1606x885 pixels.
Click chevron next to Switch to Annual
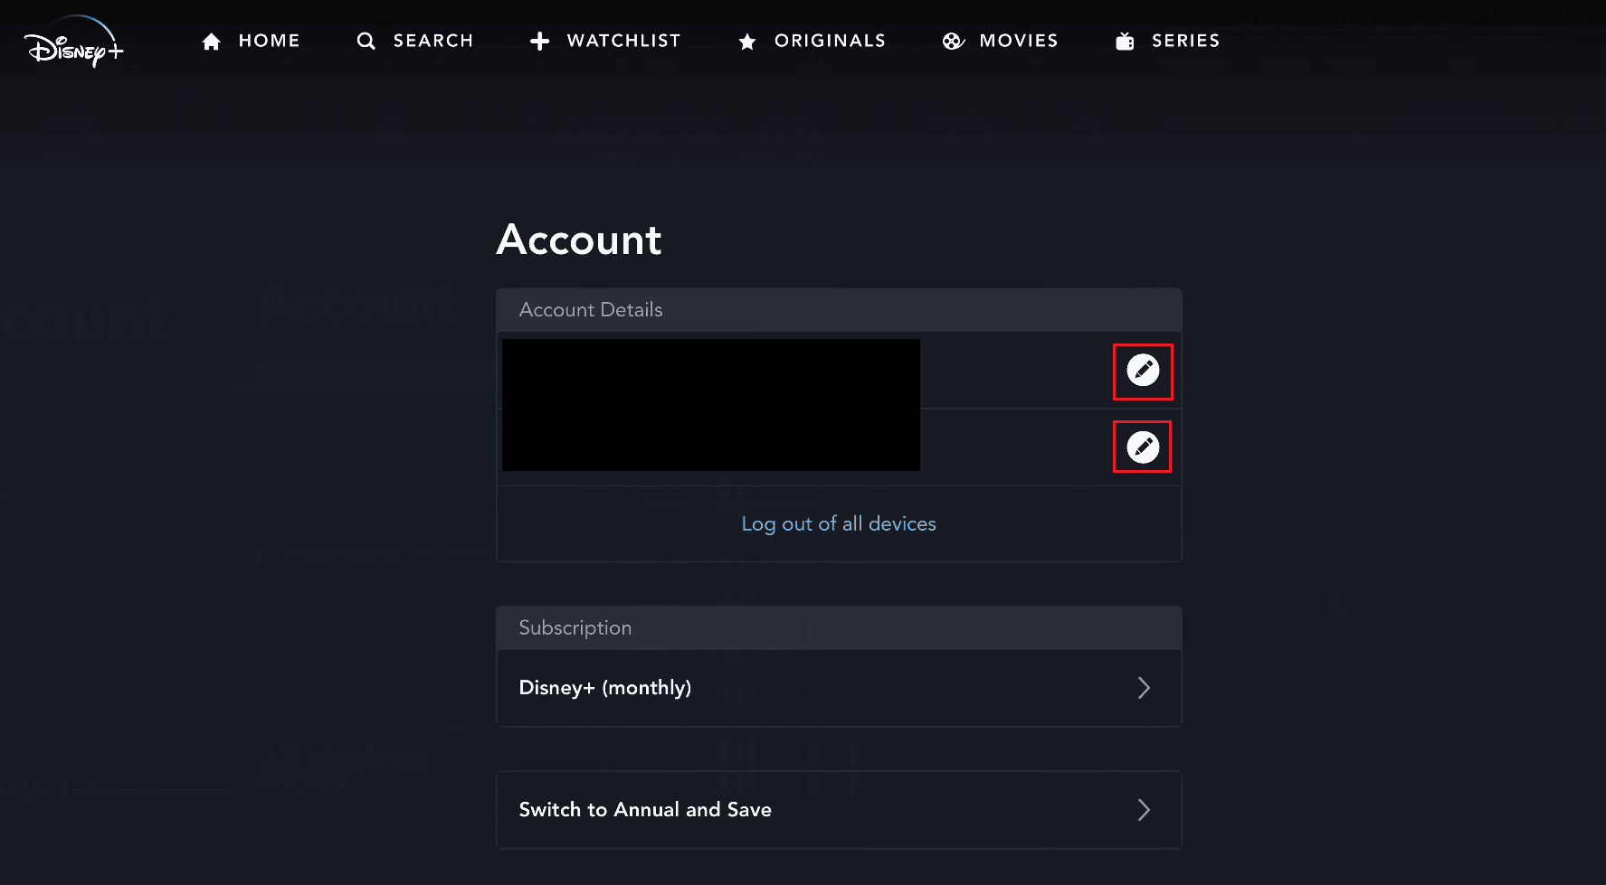[x=1144, y=810]
